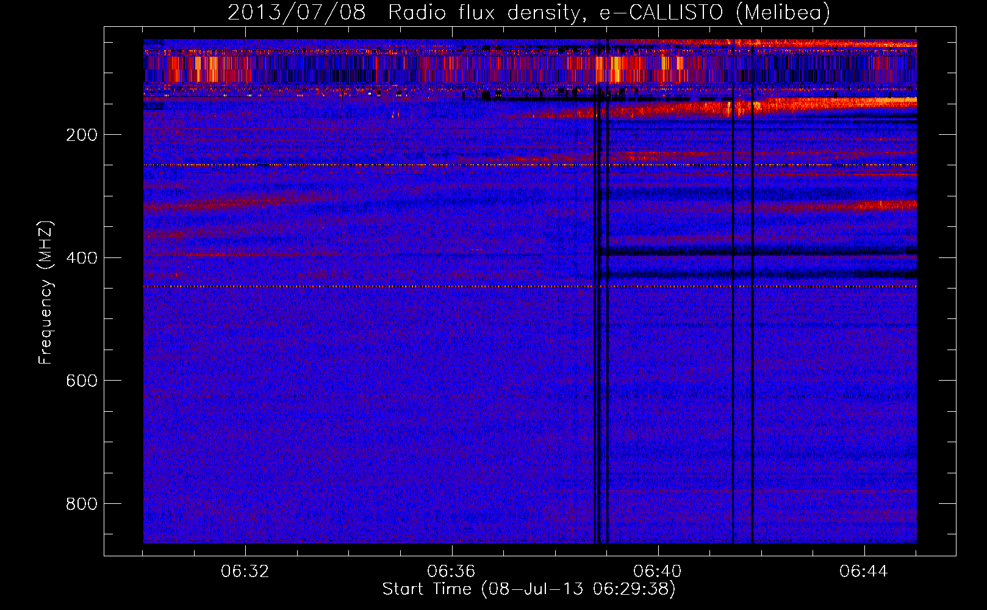Click the 06:36 time tick label
The height and width of the screenshot is (610, 987).
point(451,572)
